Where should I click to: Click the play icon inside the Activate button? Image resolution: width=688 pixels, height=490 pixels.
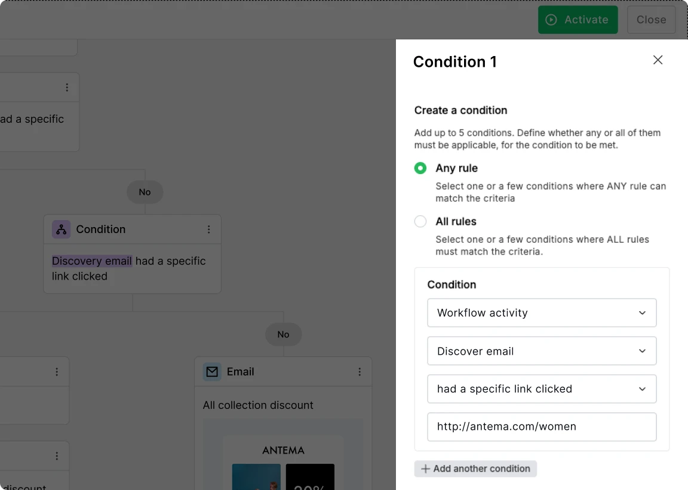click(x=550, y=20)
